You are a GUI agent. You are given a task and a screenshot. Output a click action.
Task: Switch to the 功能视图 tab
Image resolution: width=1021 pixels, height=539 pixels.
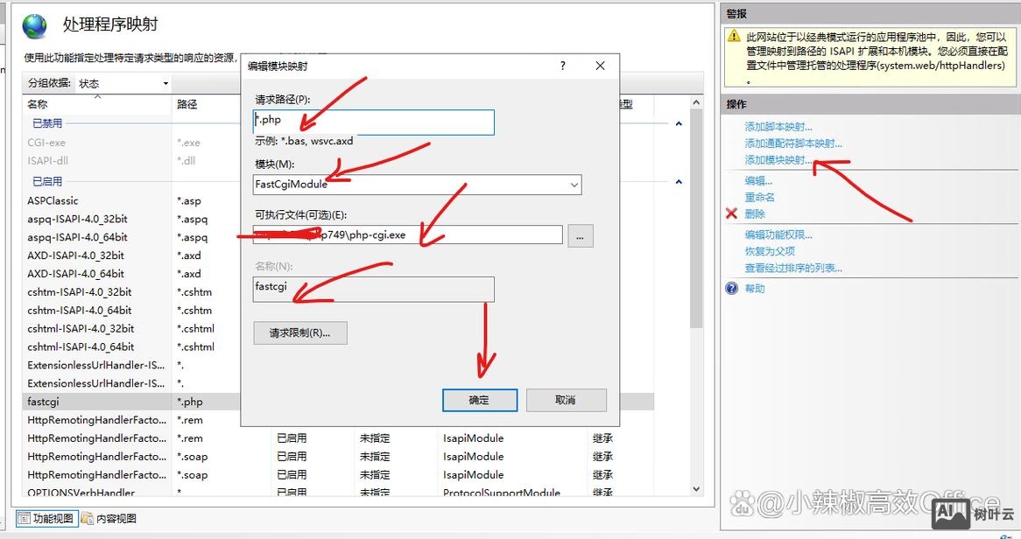pyautogui.click(x=46, y=518)
